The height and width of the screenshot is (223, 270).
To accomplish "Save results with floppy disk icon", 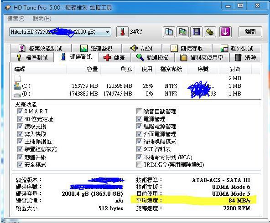I will (x=196, y=32).
